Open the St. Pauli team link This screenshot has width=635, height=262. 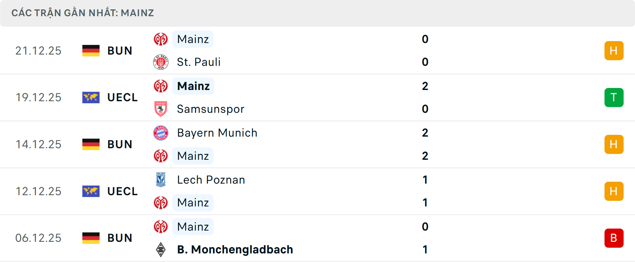tap(198, 62)
